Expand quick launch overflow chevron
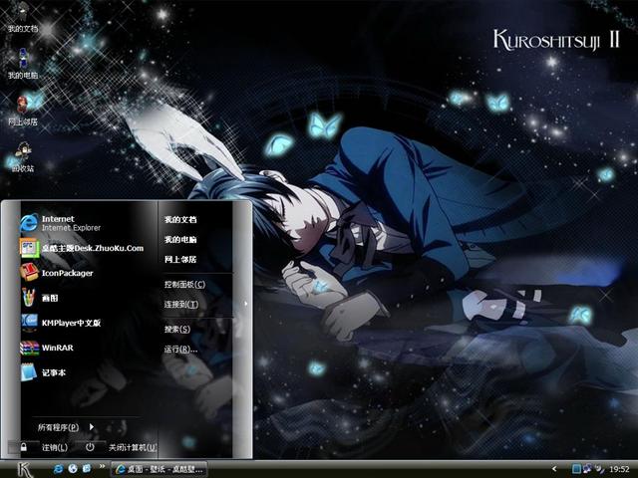The height and width of the screenshot is (478, 638). coord(102,466)
